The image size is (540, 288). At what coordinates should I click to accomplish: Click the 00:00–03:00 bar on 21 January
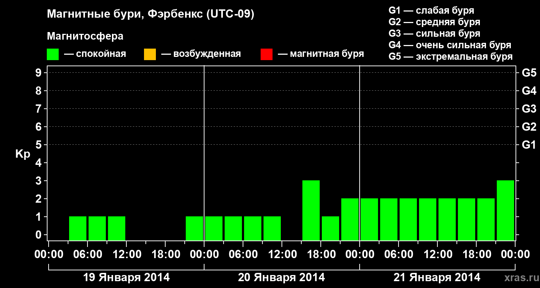click(369, 219)
